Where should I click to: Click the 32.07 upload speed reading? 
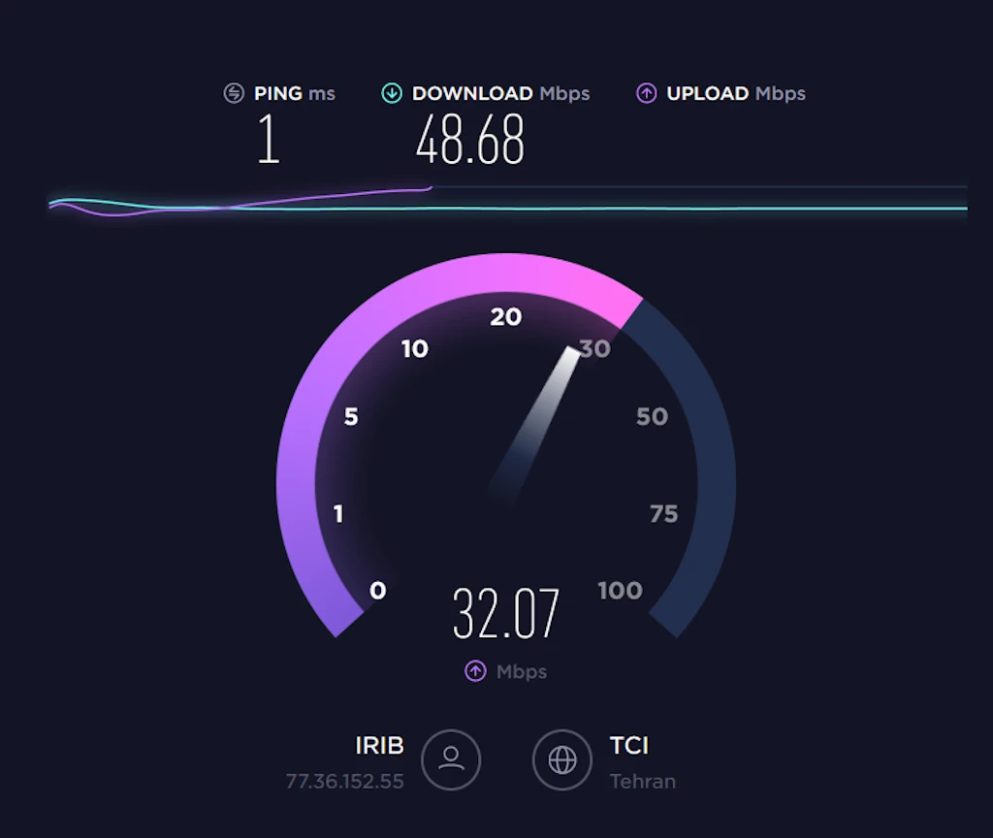(506, 613)
